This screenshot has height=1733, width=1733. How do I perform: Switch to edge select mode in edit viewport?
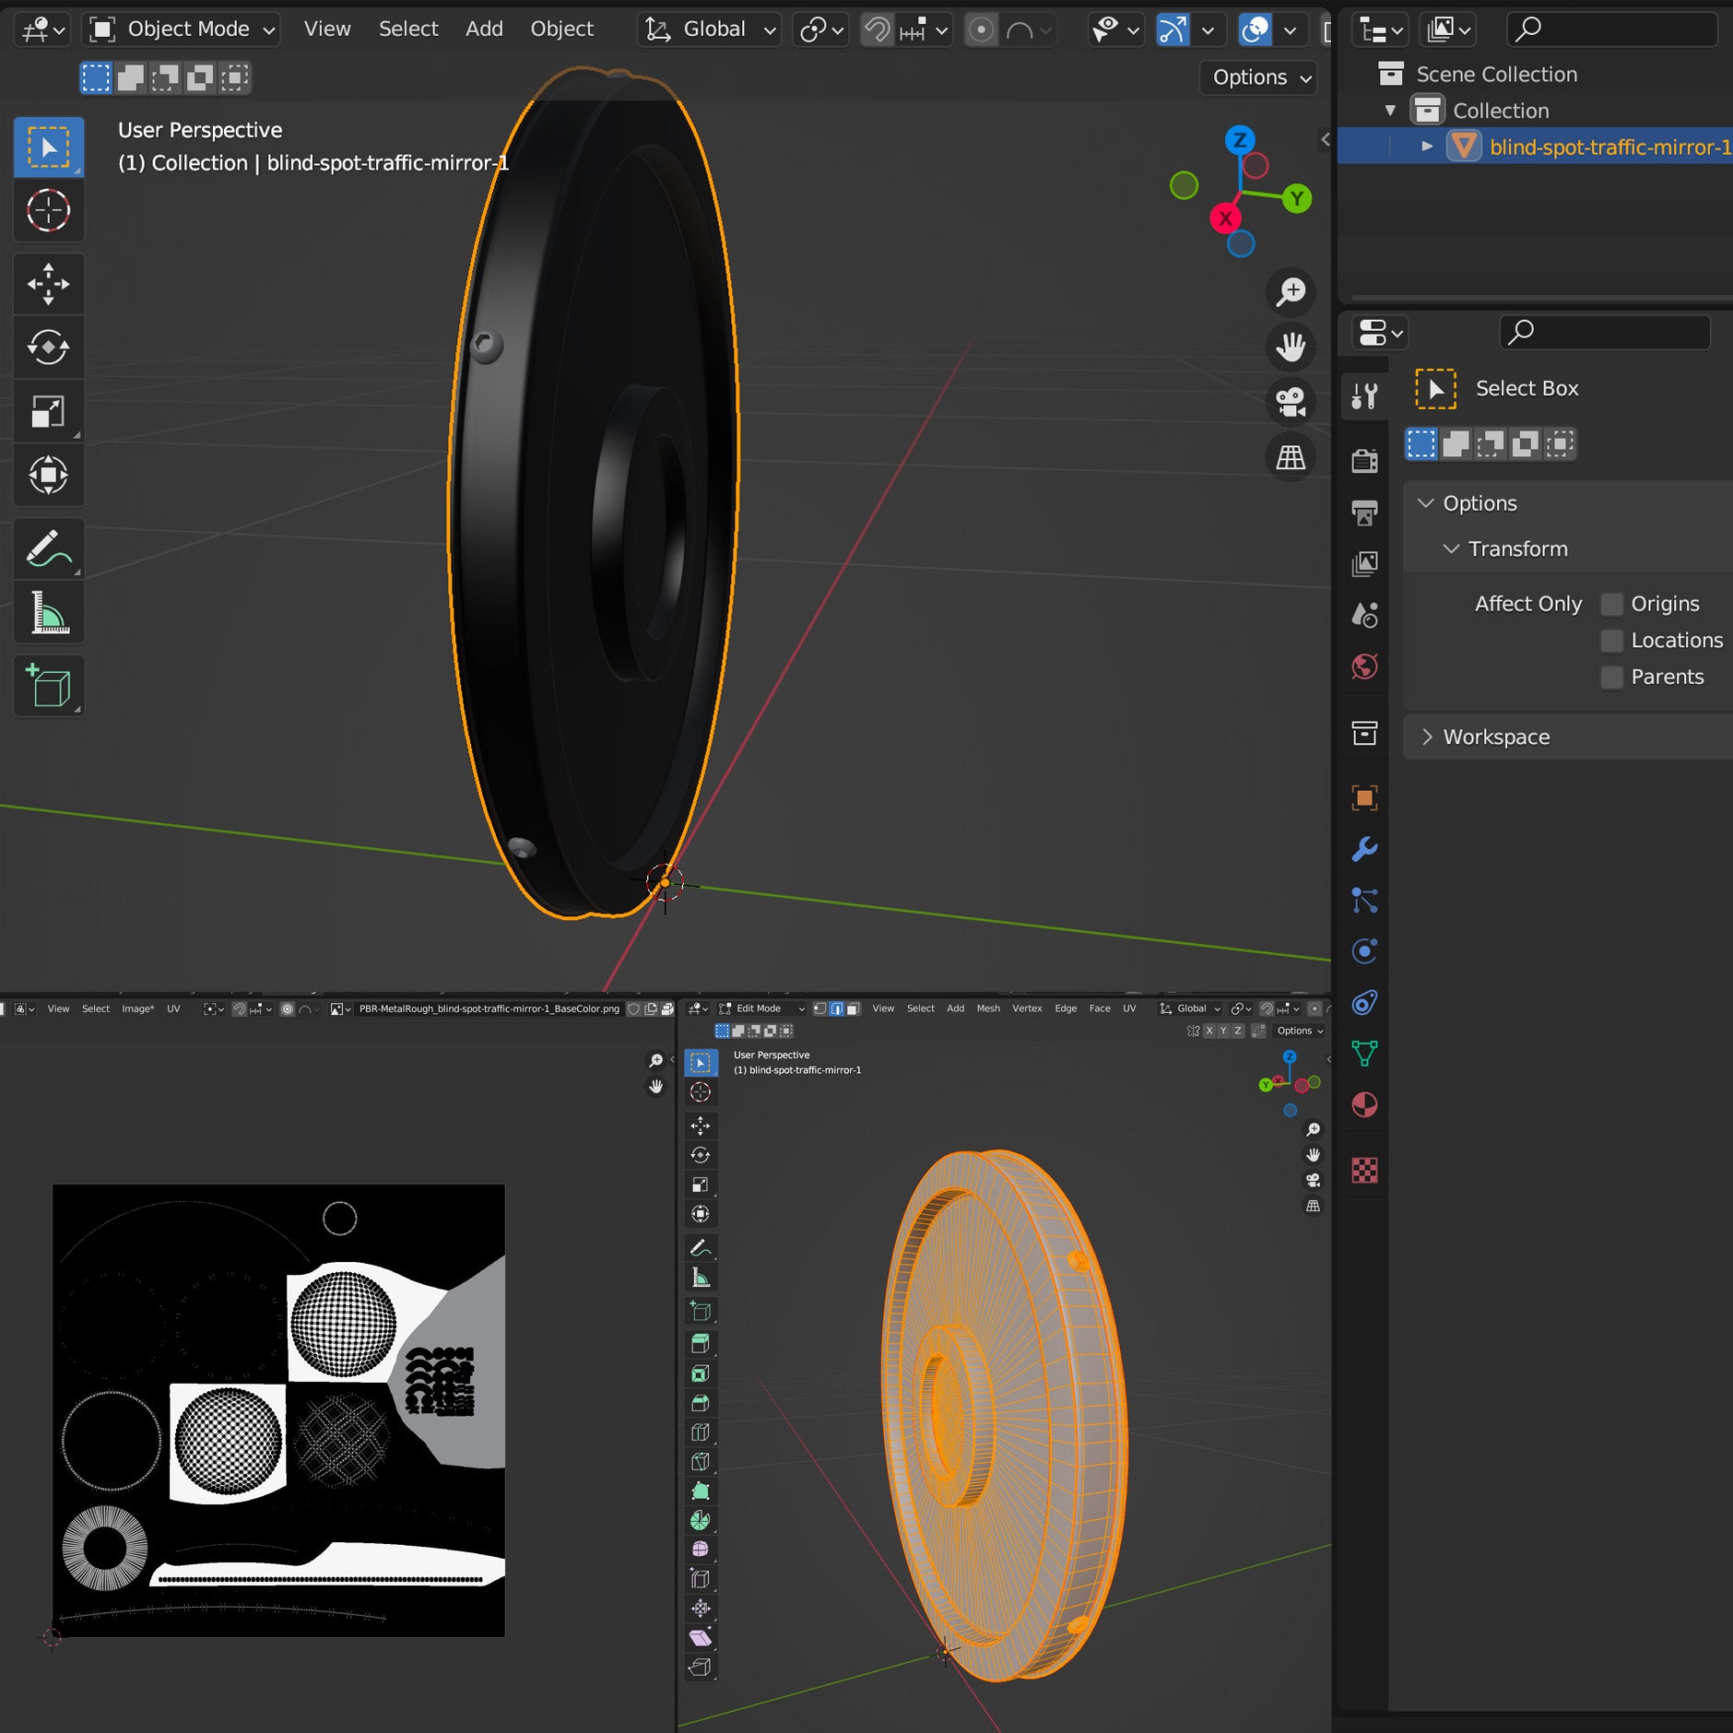click(x=836, y=1008)
